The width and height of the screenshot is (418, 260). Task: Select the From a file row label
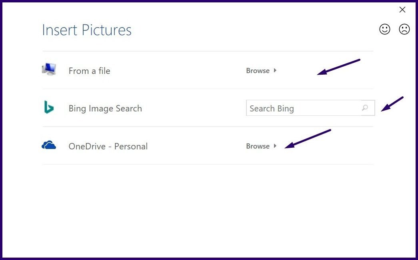pyautogui.click(x=89, y=71)
